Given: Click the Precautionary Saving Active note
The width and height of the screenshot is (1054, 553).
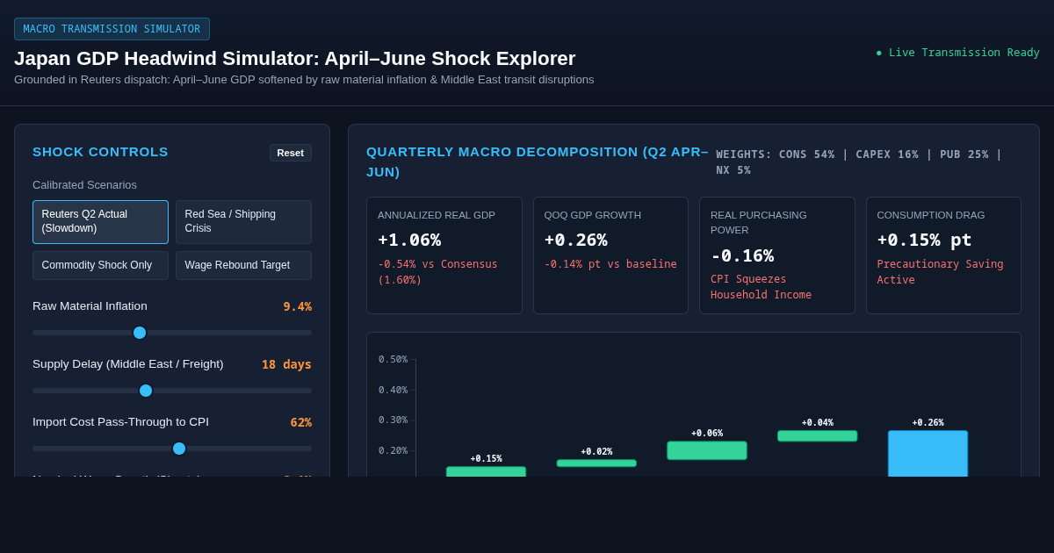Looking at the screenshot, I should [940, 272].
